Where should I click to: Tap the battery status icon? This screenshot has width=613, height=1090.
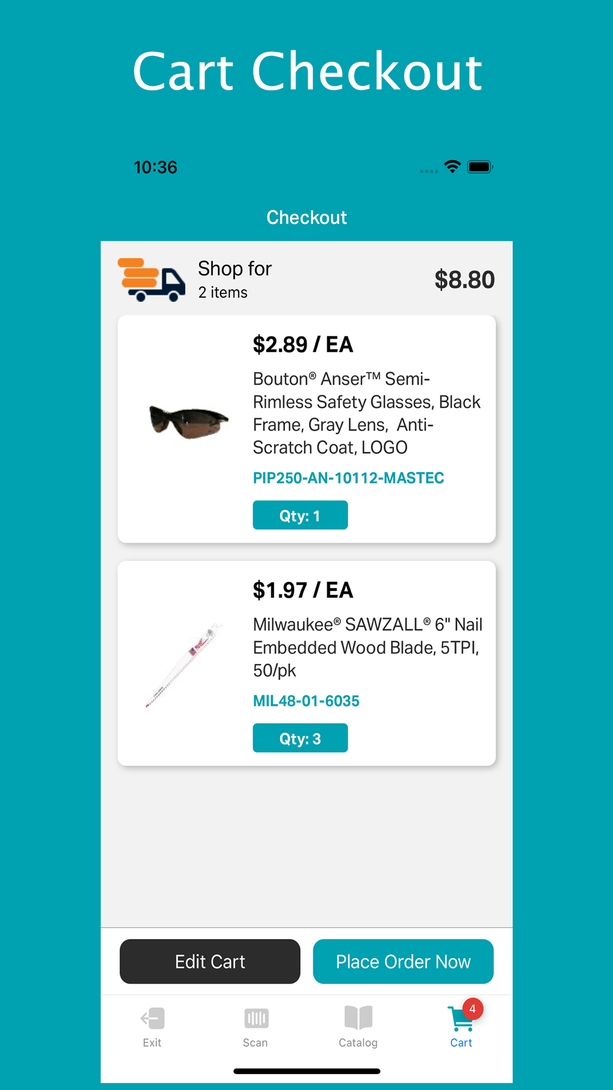pyautogui.click(x=480, y=167)
